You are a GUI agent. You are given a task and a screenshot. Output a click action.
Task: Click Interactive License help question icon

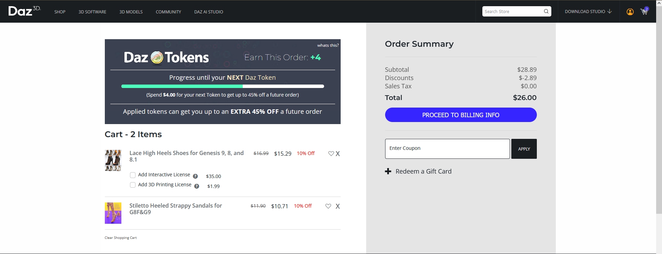coord(195,176)
